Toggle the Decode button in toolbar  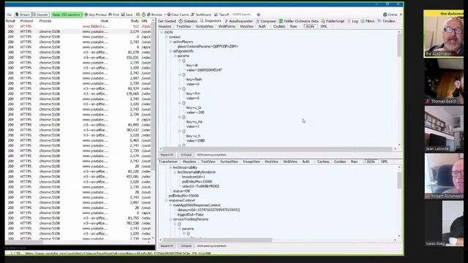(x=40, y=15)
